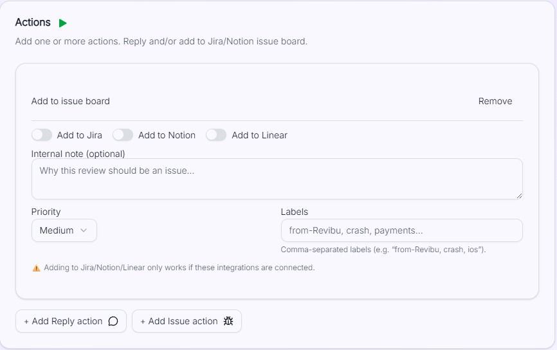Toggle the Add to Linear switch
Viewport: 557px width, 350px height.
click(216, 135)
